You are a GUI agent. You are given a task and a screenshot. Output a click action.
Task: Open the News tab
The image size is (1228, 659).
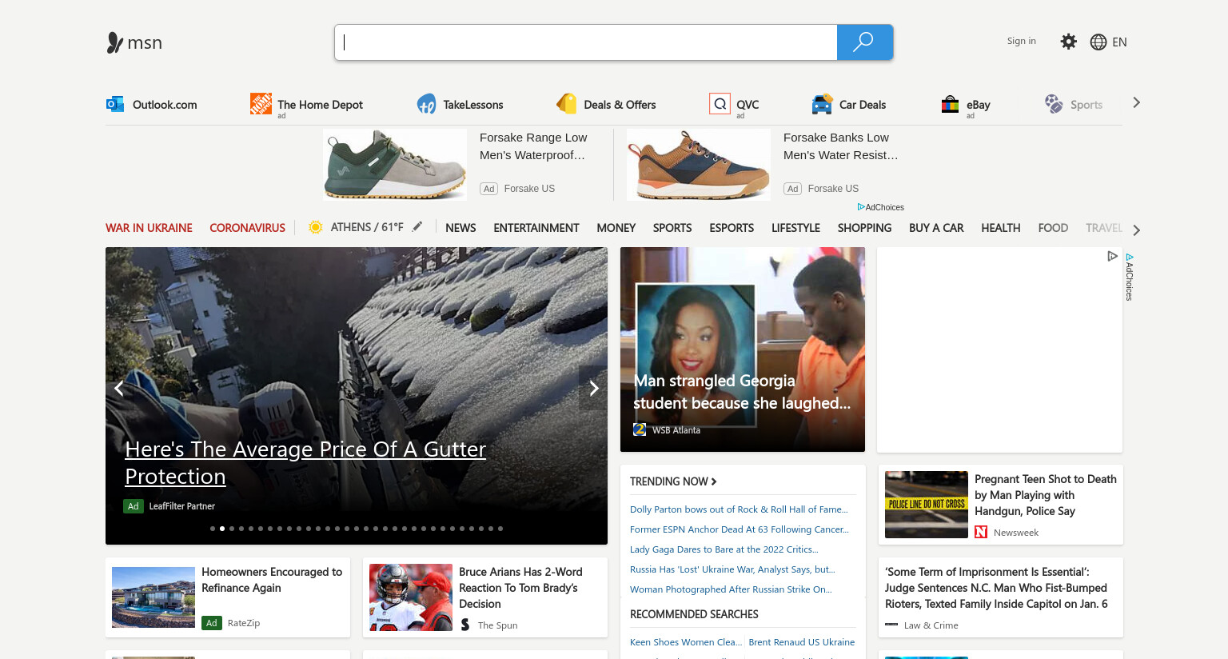[460, 228]
